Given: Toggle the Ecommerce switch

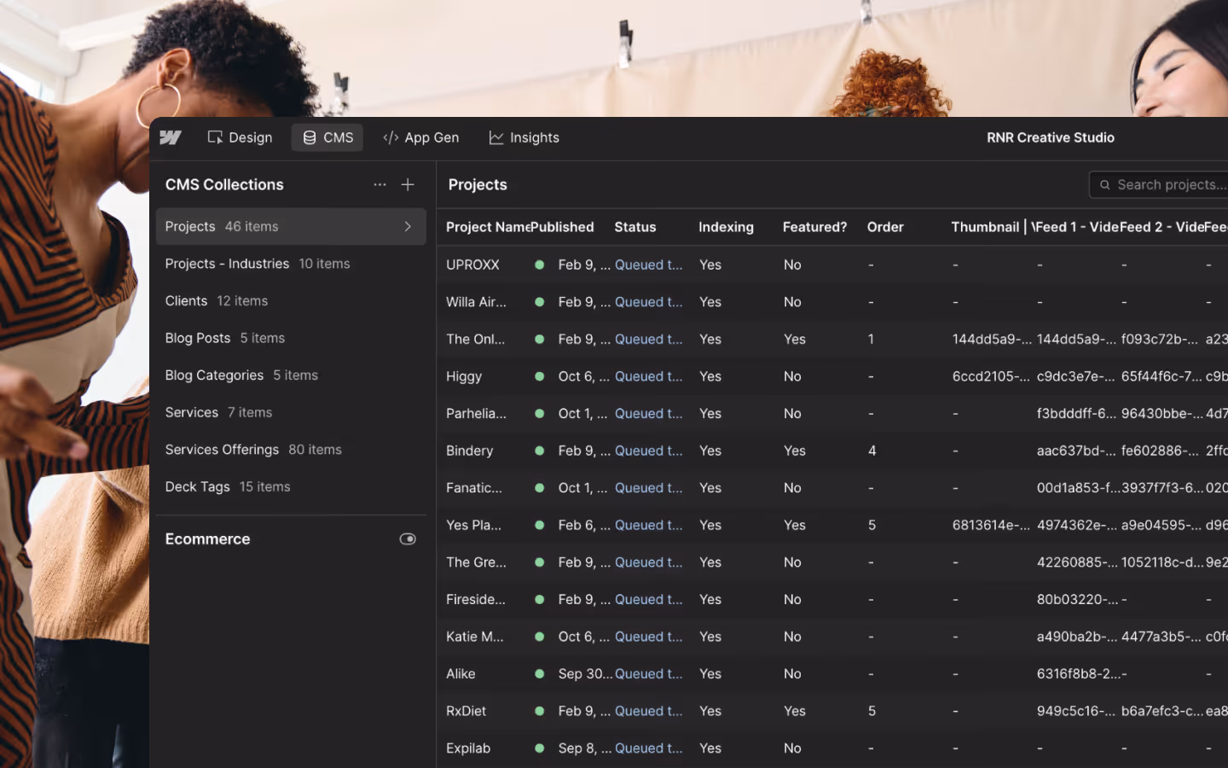Looking at the screenshot, I should click(x=408, y=539).
